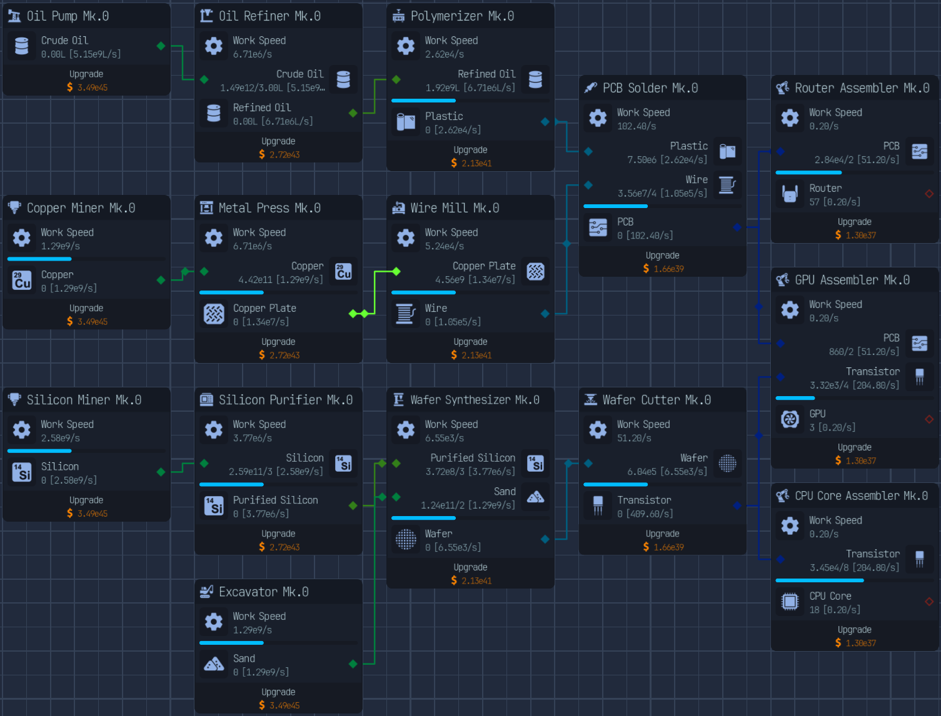Image resolution: width=941 pixels, height=716 pixels.
Task: Click the Sand output connector on Excavator
Action: pyautogui.click(x=353, y=664)
